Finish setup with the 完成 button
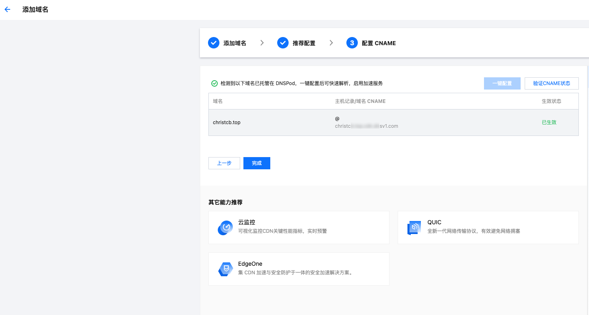 click(x=256, y=163)
